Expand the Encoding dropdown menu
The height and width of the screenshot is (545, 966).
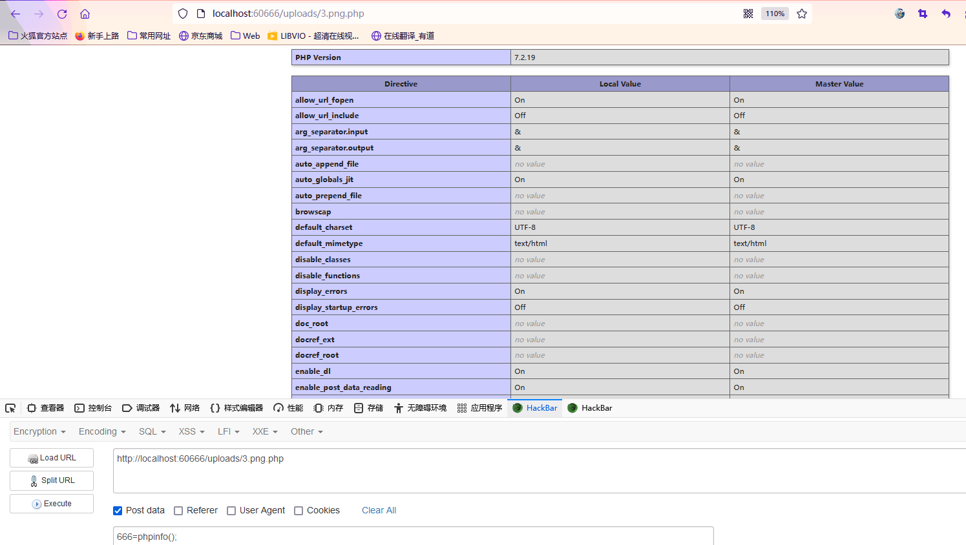tap(102, 431)
